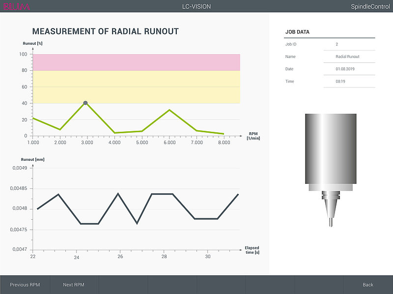393x294 pixels.
Task: Click the green line peak at 6.000 RPM
Action: (x=169, y=110)
